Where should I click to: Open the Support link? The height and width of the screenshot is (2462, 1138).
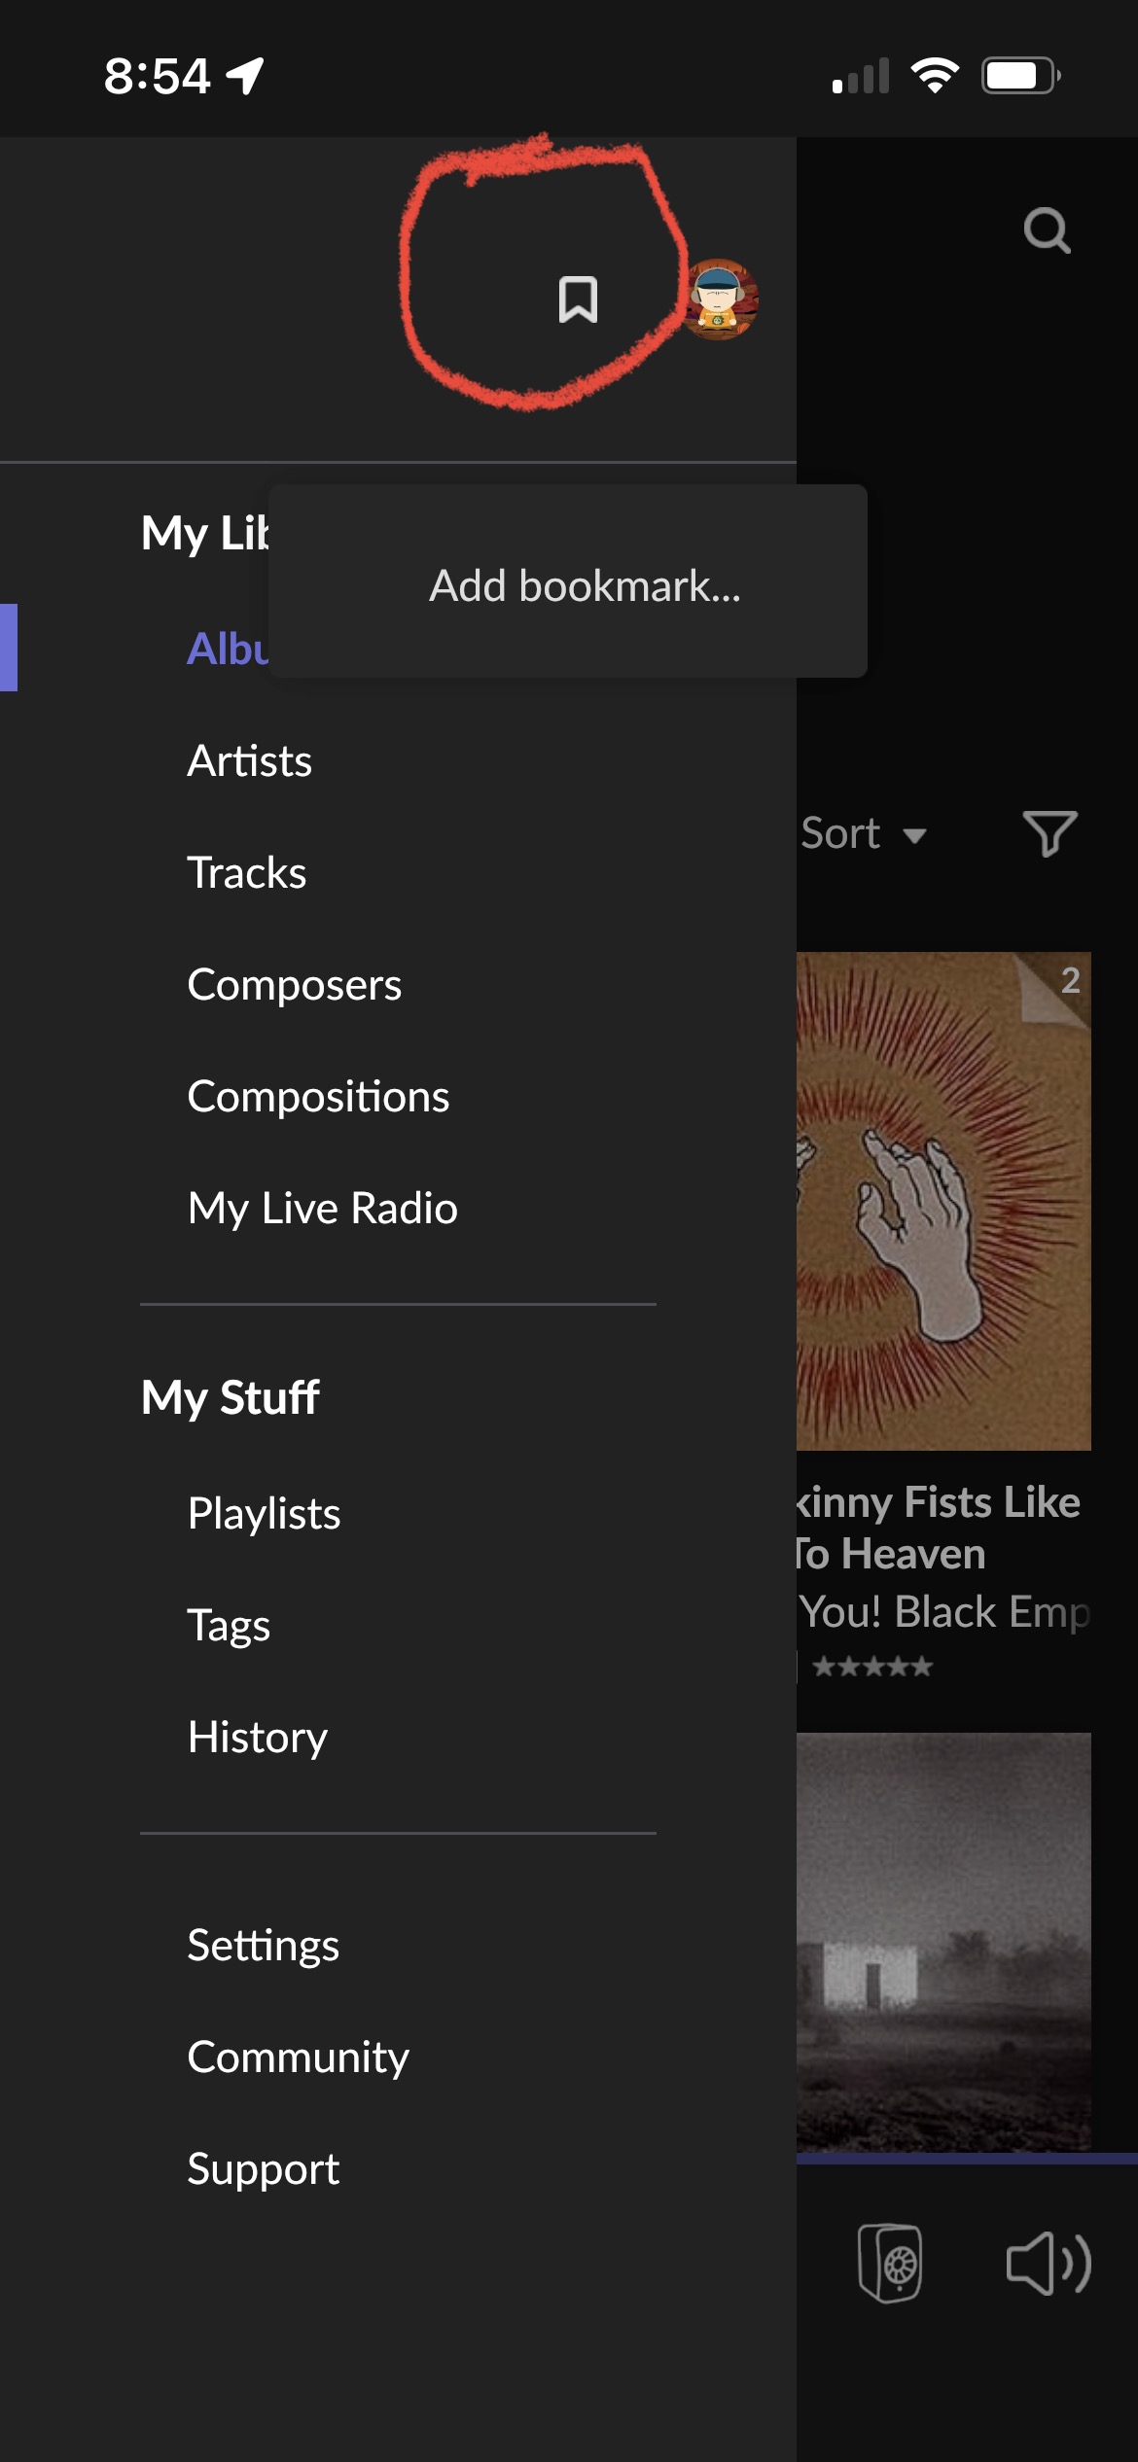click(x=264, y=2168)
